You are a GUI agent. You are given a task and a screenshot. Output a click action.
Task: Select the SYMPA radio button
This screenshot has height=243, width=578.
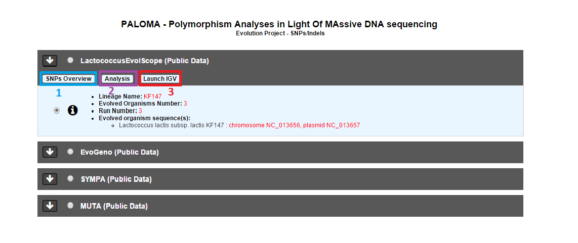(x=70, y=178)
